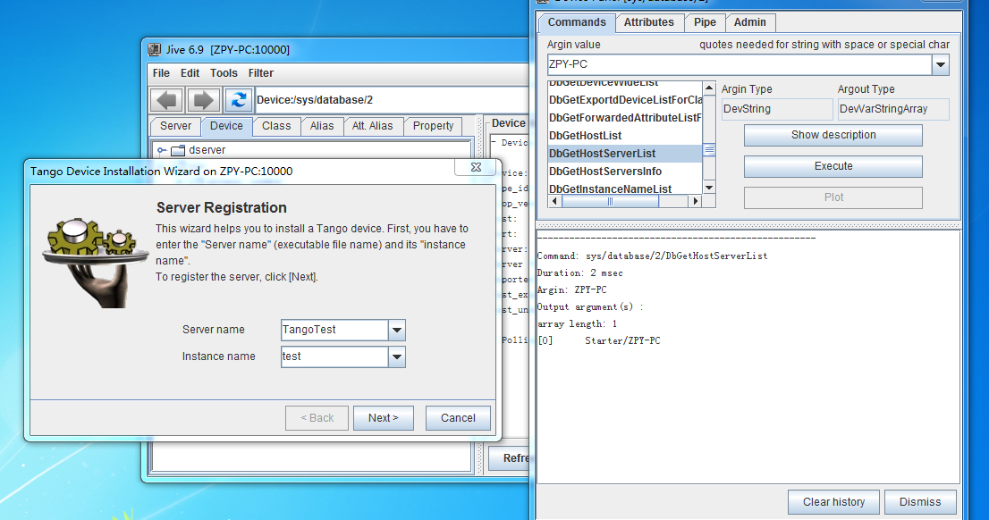Open the Edit menu in Jive
The height and width of the screenshot is (520, 989).
click(190, 73)
